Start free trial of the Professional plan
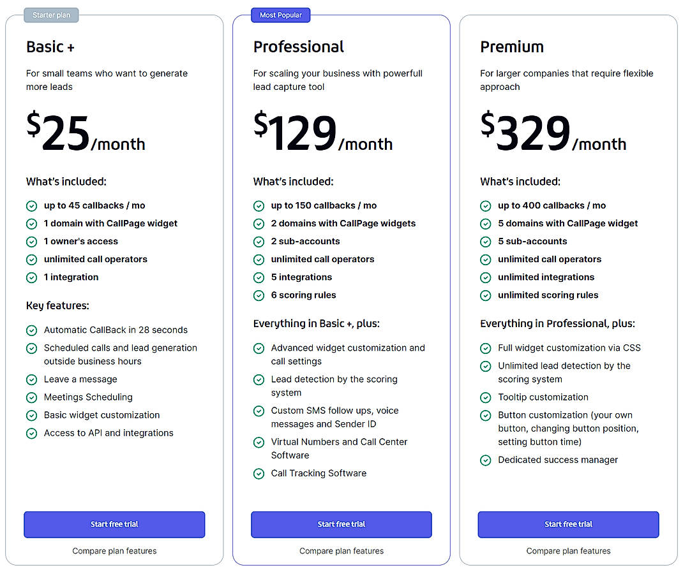Viewport: 683px width, 572px height. (341, 524)
